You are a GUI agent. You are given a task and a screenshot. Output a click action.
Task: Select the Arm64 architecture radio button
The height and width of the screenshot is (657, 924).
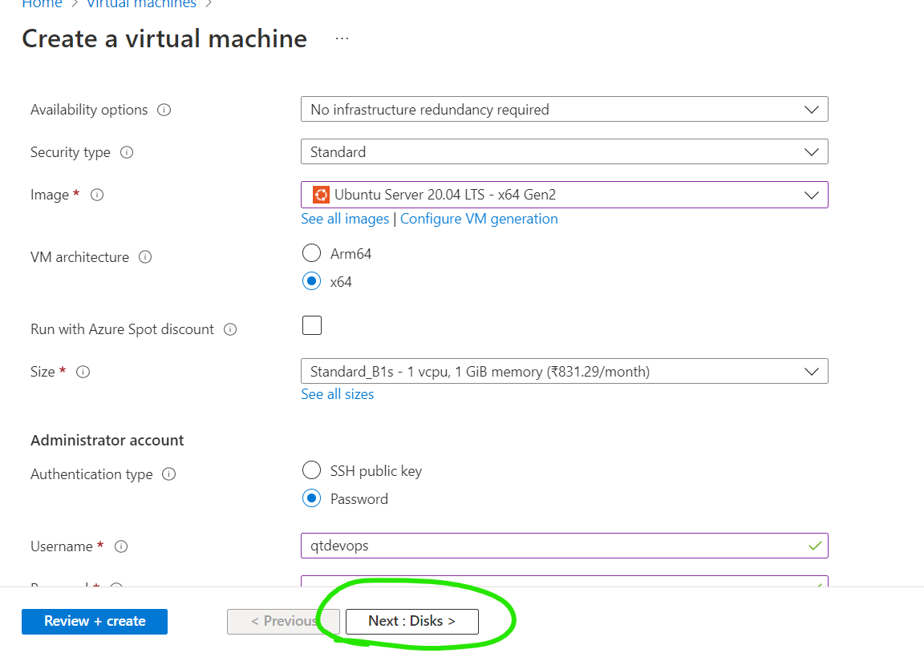click(x=311, y=254)
